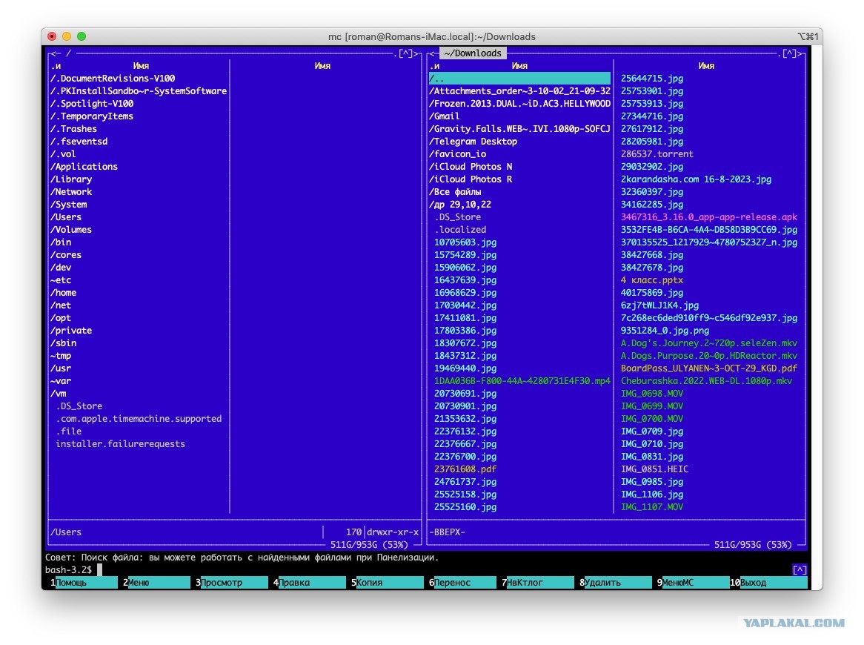Select the BoardPass_ULYANEN pdf file
The width and height of the screenshot is (864, 645).
[708, 368]
